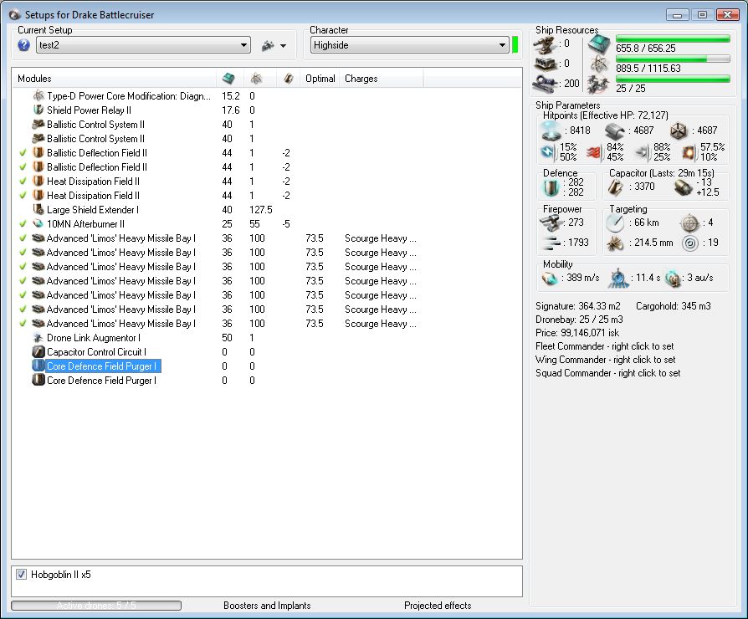Select the Type-D Power Core Modification module icon
Viewport: 748px width, 619px height.
38,96
